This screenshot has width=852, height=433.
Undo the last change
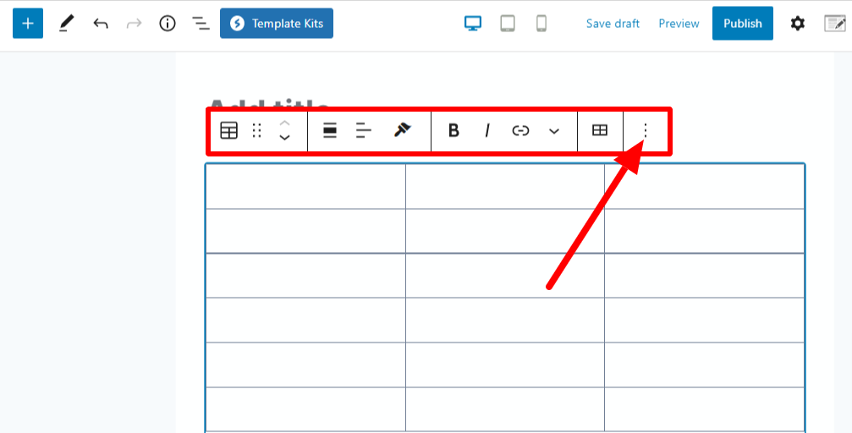click(x=101, y=24)
